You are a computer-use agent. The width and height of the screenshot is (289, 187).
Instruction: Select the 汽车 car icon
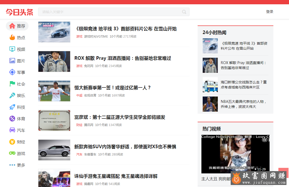[12, 130]
